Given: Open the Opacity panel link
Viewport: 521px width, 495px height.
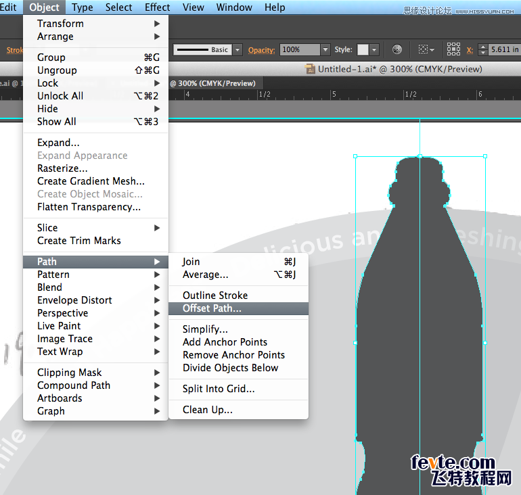Looking at the screenshot, I should pos(261,50).
